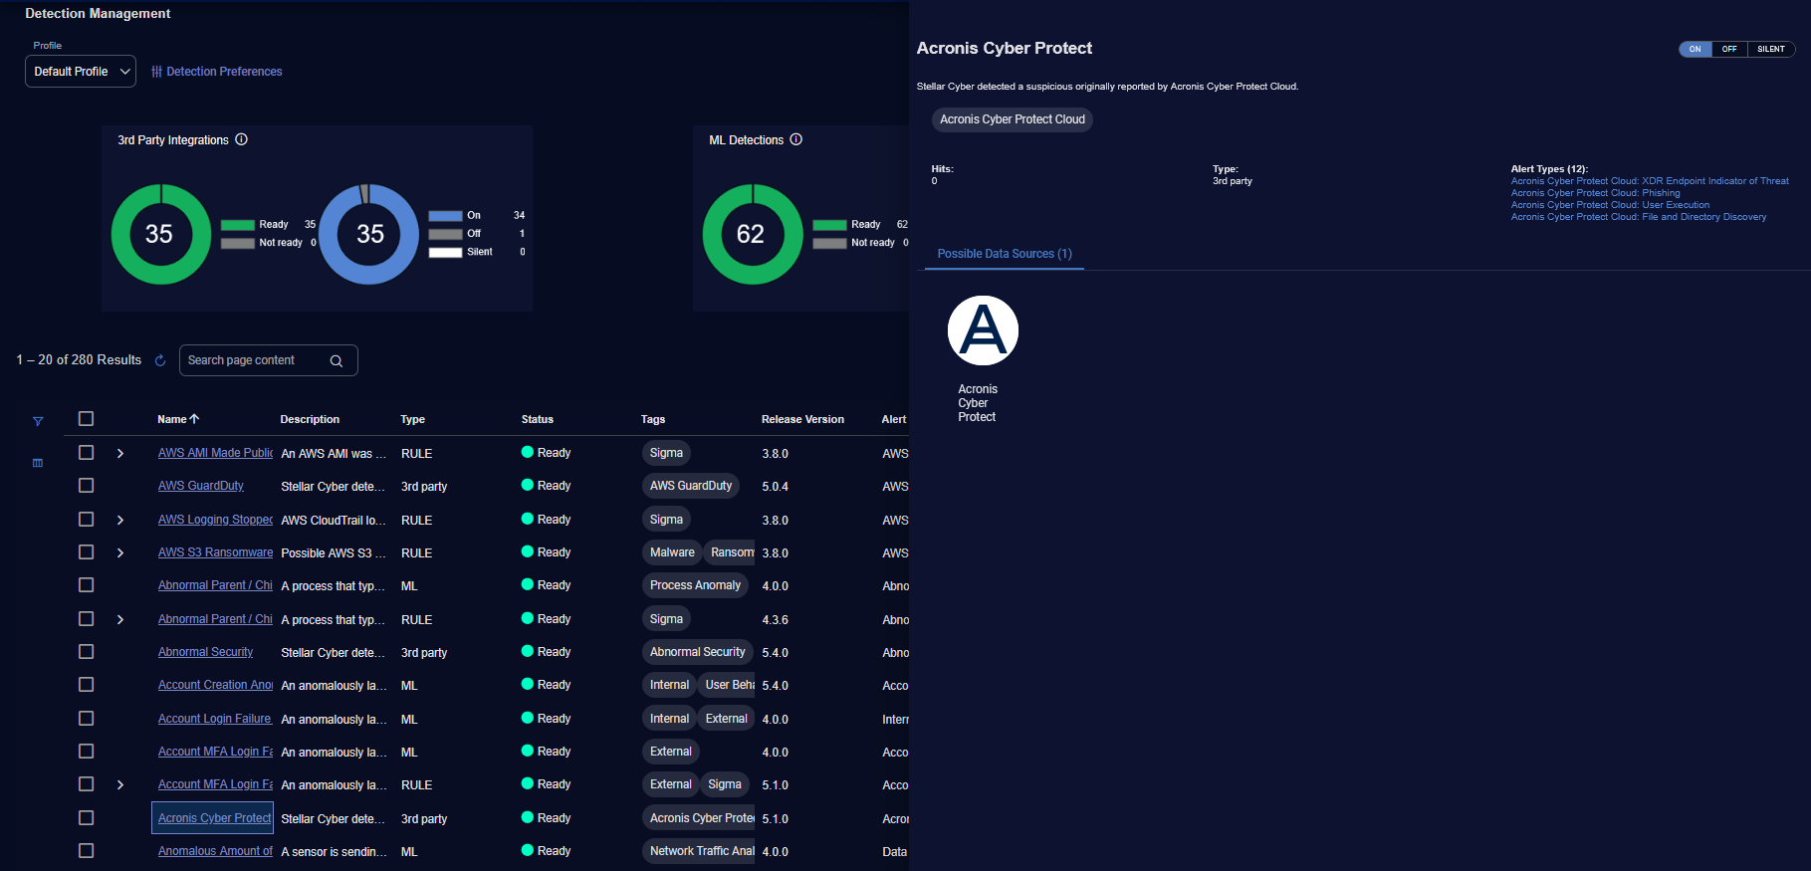Click the ML Detections donut chart showing 62
Viewport: 1811px width, 871px height.
pyautogui.click(x=752, y=234)
